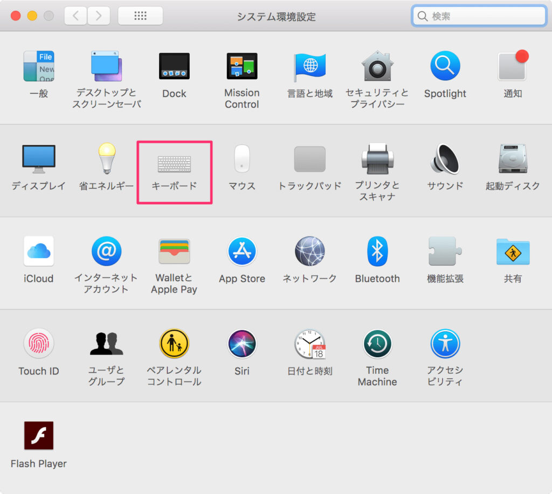Image resolution: width=552 pixels, height=494 pixels.
Task: Open アクセシビリティ preferences
Action: pos(445,344)
